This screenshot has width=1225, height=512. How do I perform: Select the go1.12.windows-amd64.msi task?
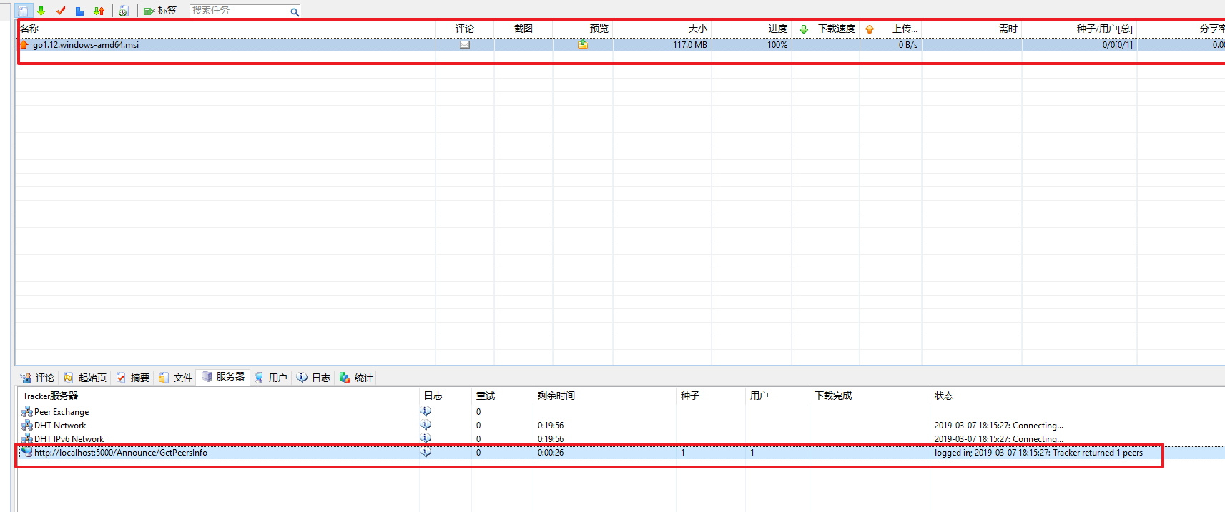(86, 44)
